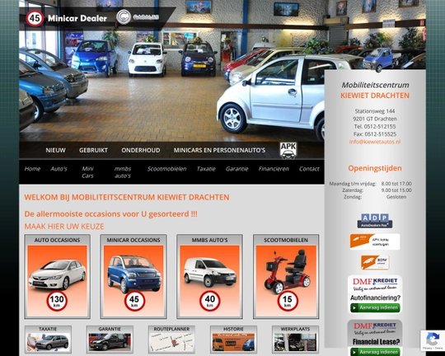The image size is (445, 356).
Task: Click NIEUW in the banner strip
Action: click(x=56, y=150)
